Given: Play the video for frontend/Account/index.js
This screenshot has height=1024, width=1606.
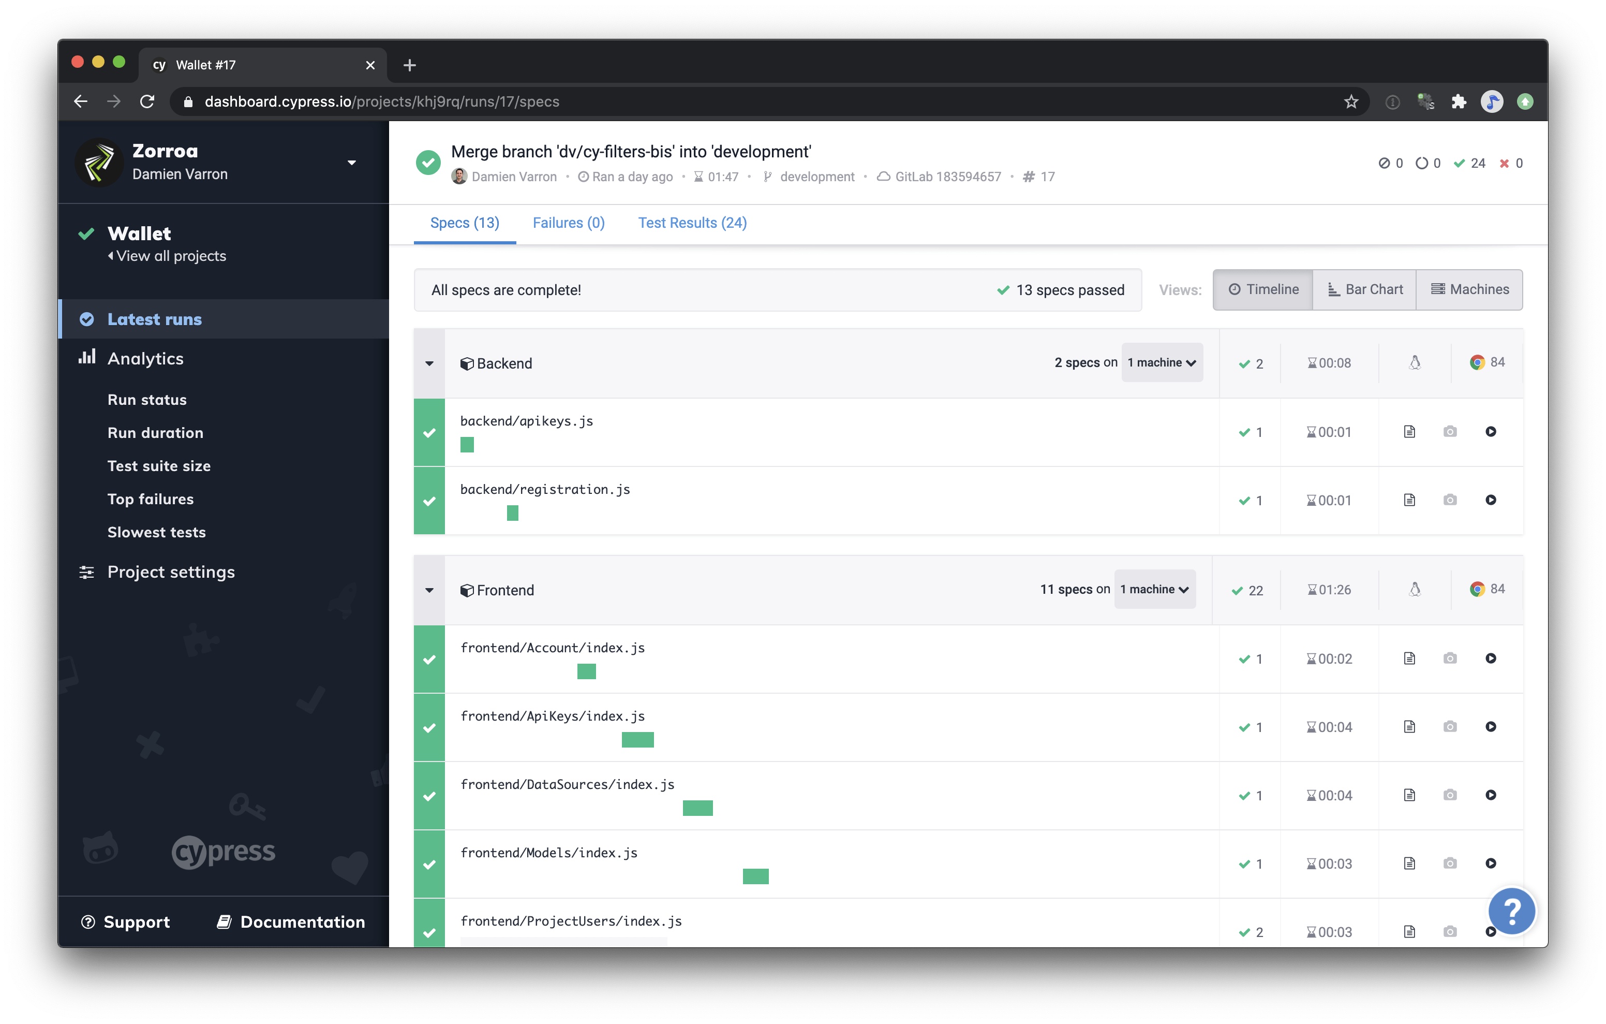Looking at the screenshot, I should click(x=1491, y=658).
